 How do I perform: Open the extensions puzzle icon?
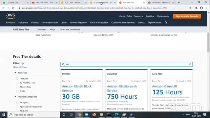pos(196,8)
